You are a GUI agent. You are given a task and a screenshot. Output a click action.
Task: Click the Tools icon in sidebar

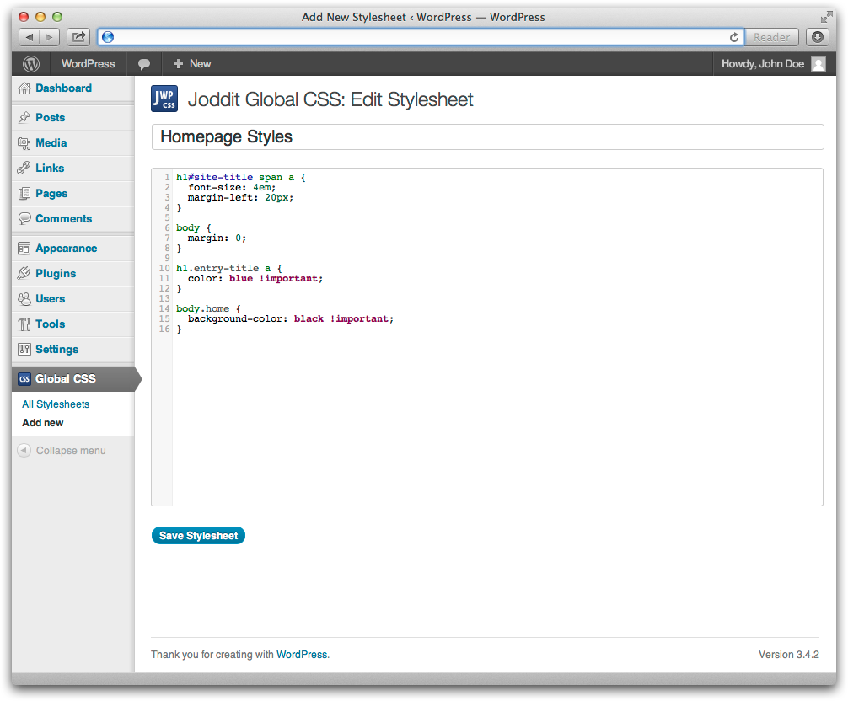point(24,324)
